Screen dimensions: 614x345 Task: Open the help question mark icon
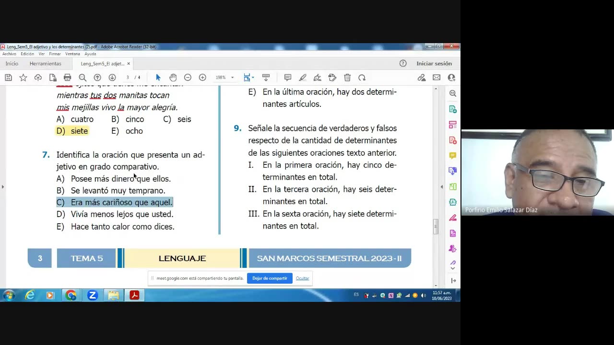point(403,63)
